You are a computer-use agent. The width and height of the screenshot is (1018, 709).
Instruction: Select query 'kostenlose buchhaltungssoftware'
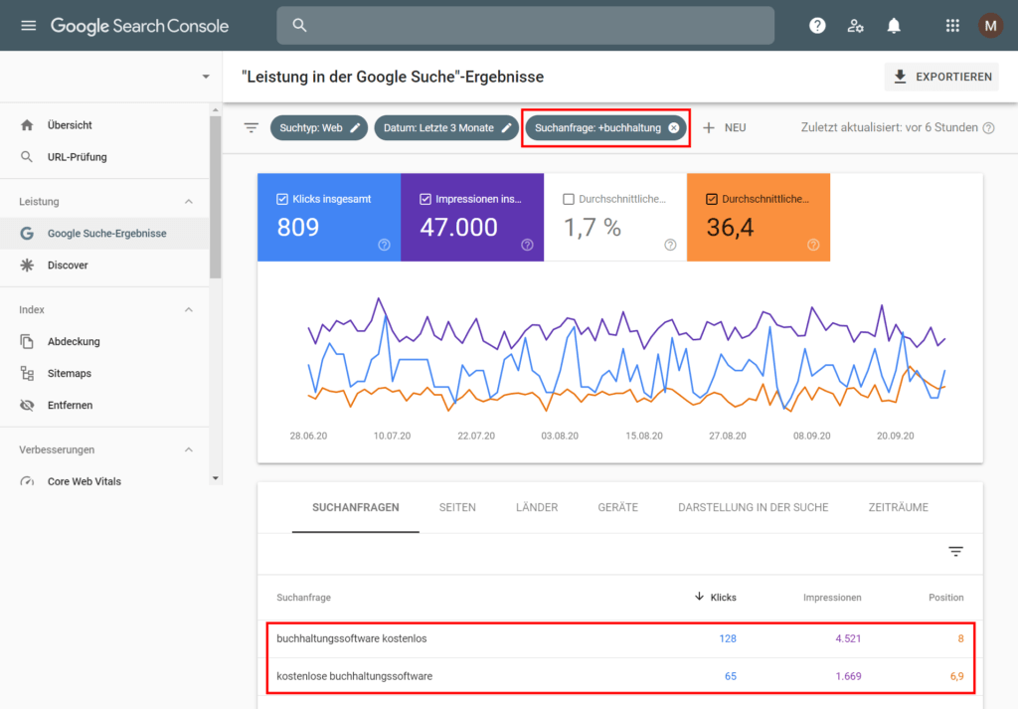(355, 676)
